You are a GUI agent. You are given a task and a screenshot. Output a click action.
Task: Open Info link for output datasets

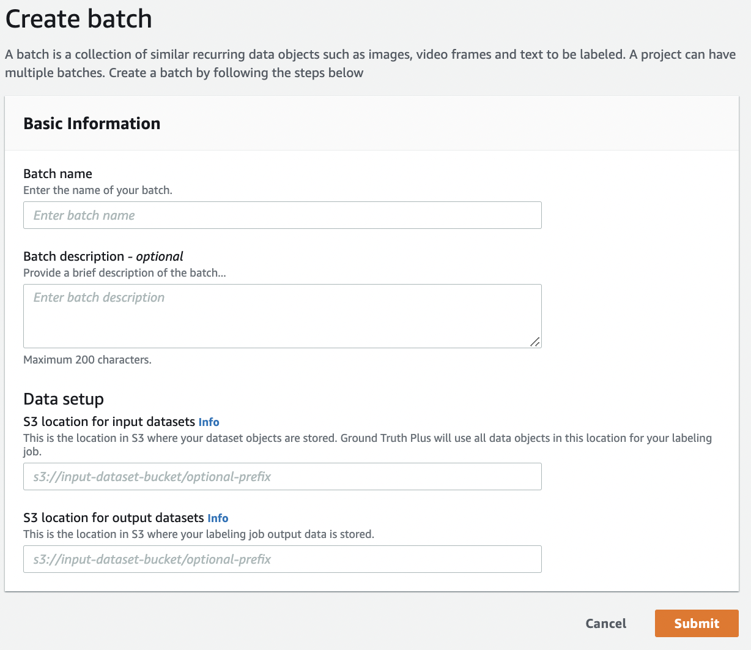pyautogui.click(x=218, y=518)
